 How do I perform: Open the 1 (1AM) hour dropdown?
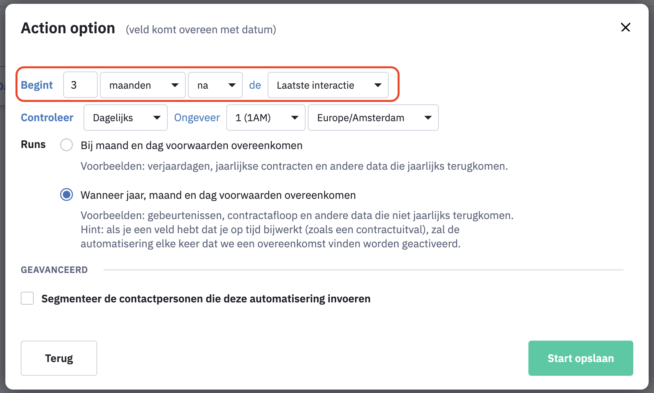click(266, 117)
